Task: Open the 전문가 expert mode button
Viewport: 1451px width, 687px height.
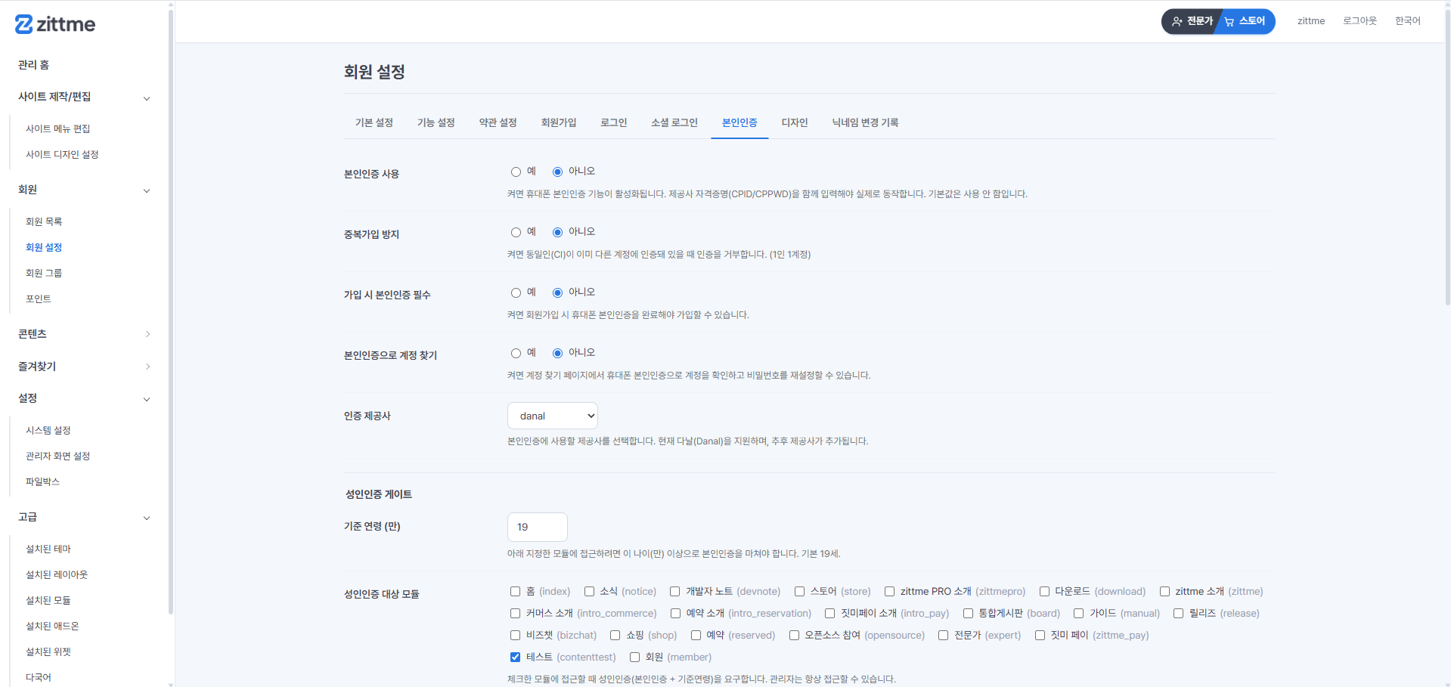Action: pos(1192,21)
